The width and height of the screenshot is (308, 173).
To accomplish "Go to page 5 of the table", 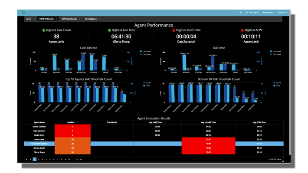I will pyautogui.click(x=50, y=160).
